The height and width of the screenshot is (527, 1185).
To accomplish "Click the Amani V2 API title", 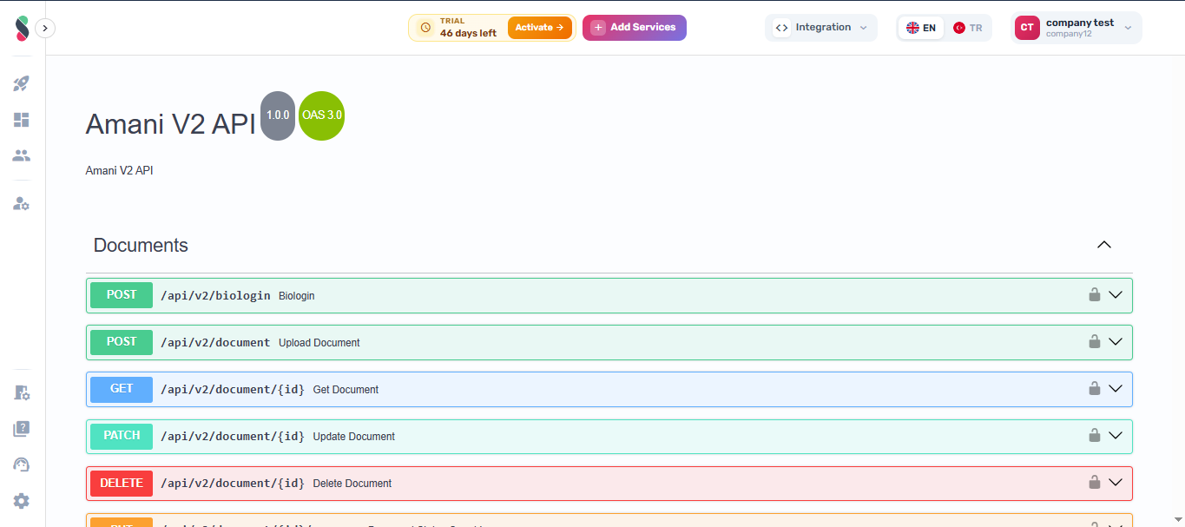I will [x=170, y=125].
